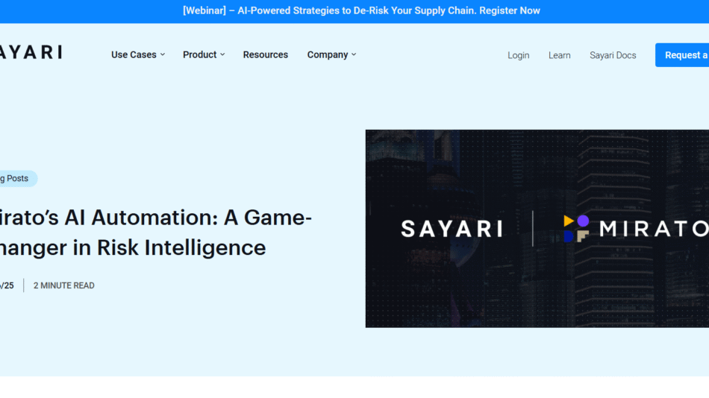
Task: Open the Use Cases menu
Action: [x=134, y=54]
